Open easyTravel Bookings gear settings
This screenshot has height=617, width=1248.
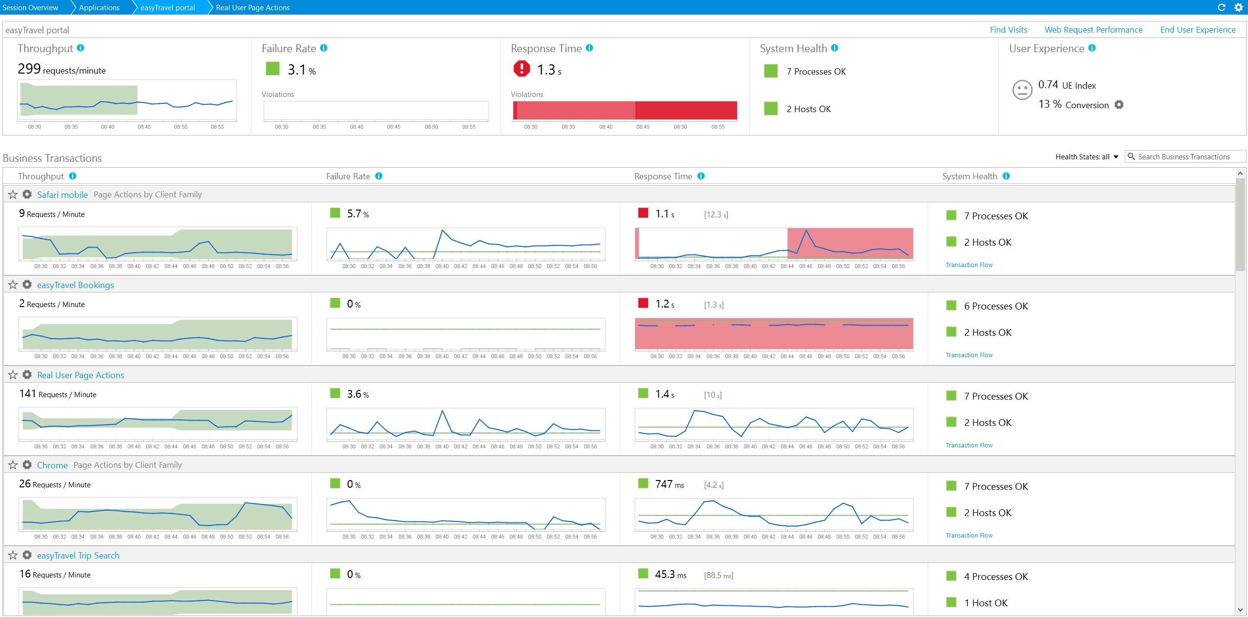click(x=27, y=284)
